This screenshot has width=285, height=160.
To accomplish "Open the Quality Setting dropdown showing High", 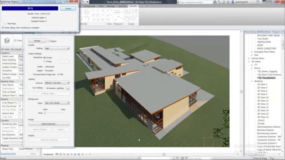I will point(57,48).
